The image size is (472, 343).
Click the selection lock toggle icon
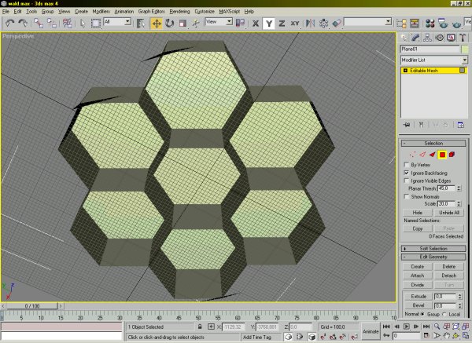tap(200, 327)
